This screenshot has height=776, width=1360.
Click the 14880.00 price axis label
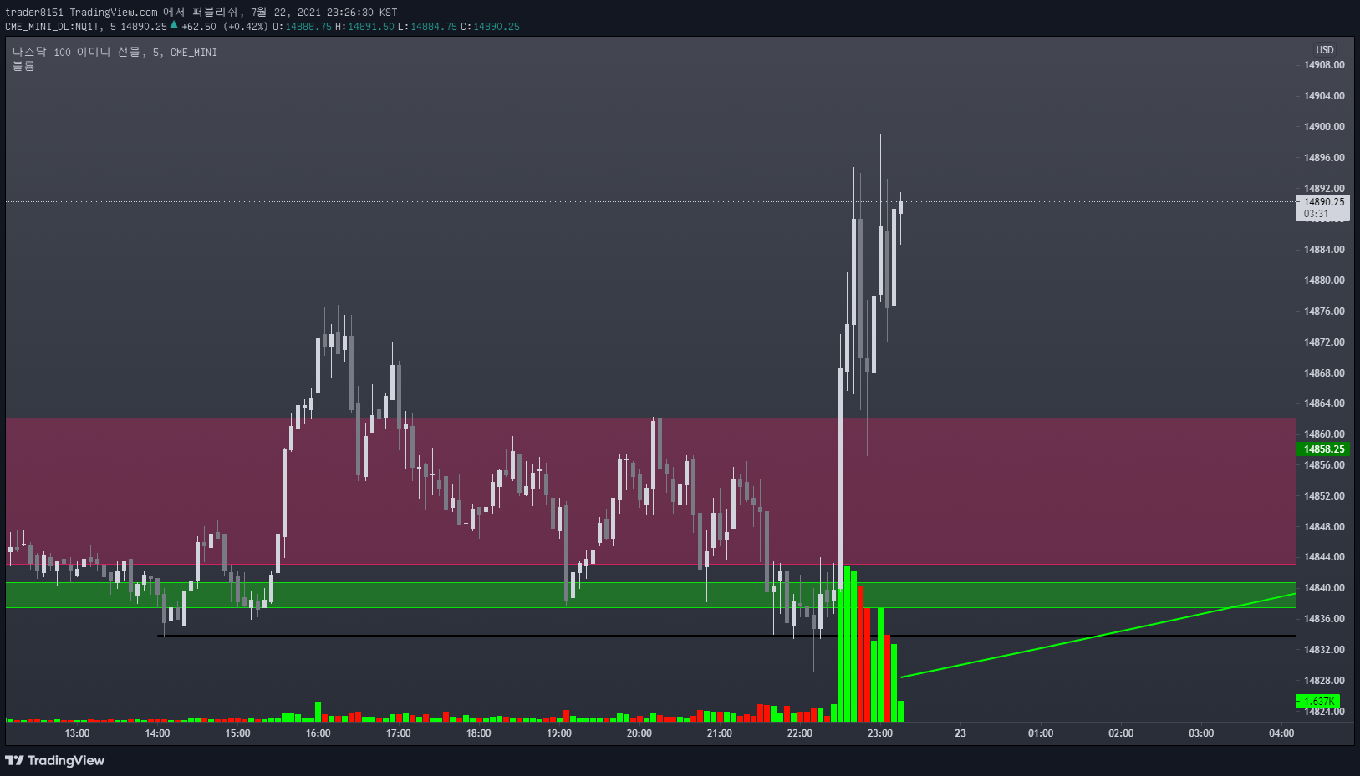1324,281
